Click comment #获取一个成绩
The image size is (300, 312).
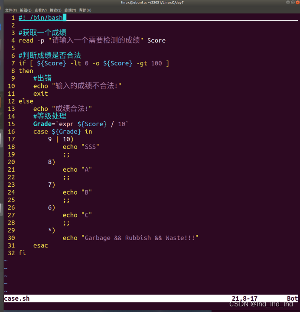pos(42,32)
